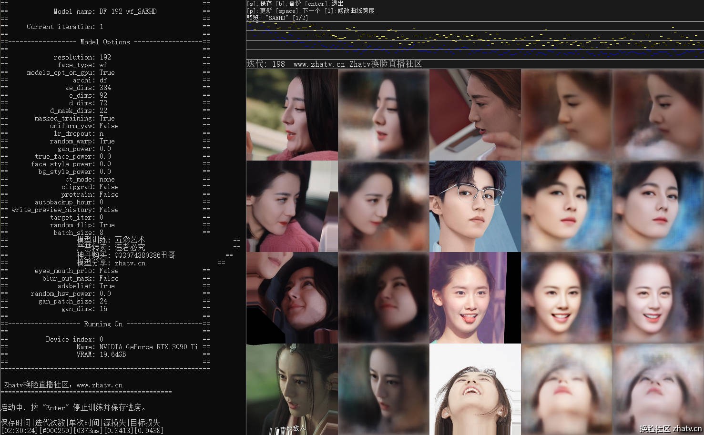Image resolution: width=704 pixels, height=435 pixels.
Task: Click the "pretrain: False" option line
Action: click(90, 194)
